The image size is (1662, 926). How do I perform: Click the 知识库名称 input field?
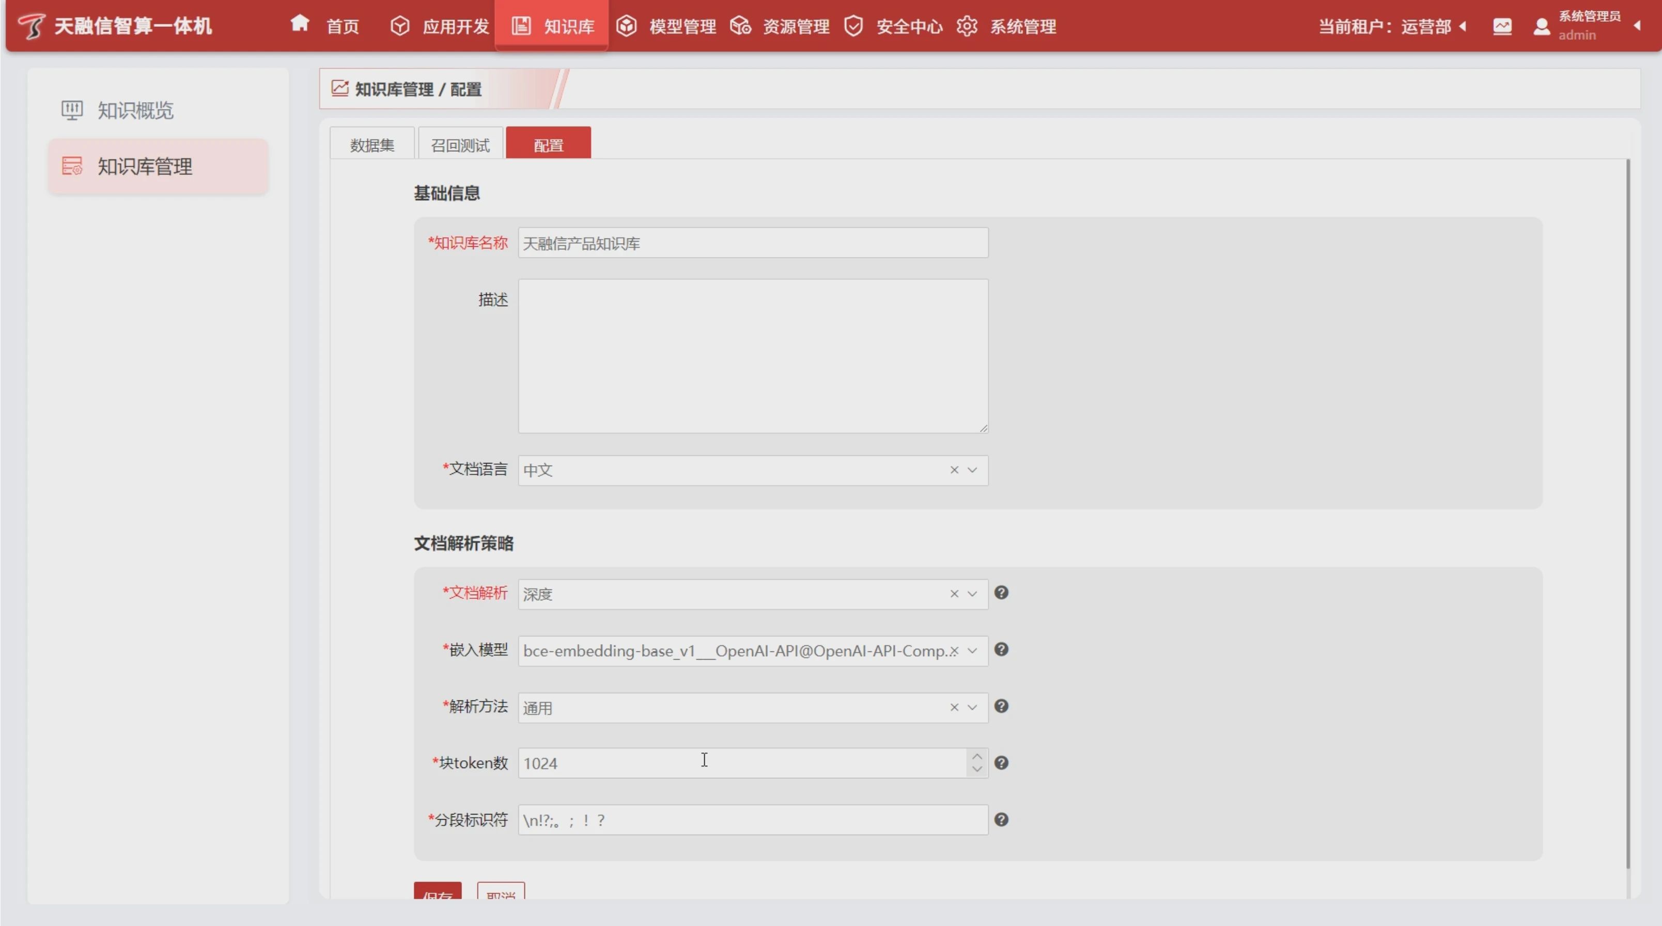752,243
